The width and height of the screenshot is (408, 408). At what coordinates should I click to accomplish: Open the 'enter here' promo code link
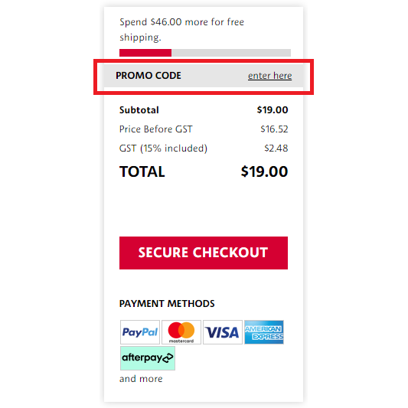[270, 76]
